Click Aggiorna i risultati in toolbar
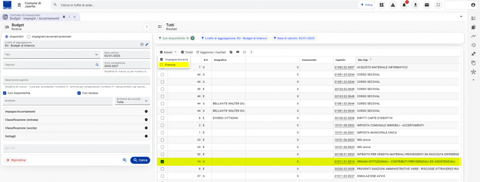Screen dimensions: 480x182 (x=211, y=52)
